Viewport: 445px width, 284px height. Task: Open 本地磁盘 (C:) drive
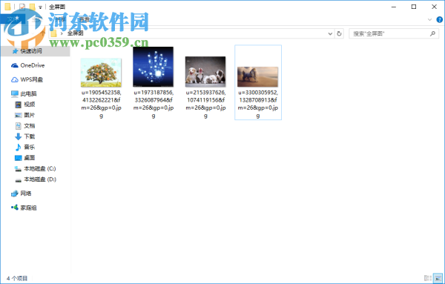tap(35, 168)
